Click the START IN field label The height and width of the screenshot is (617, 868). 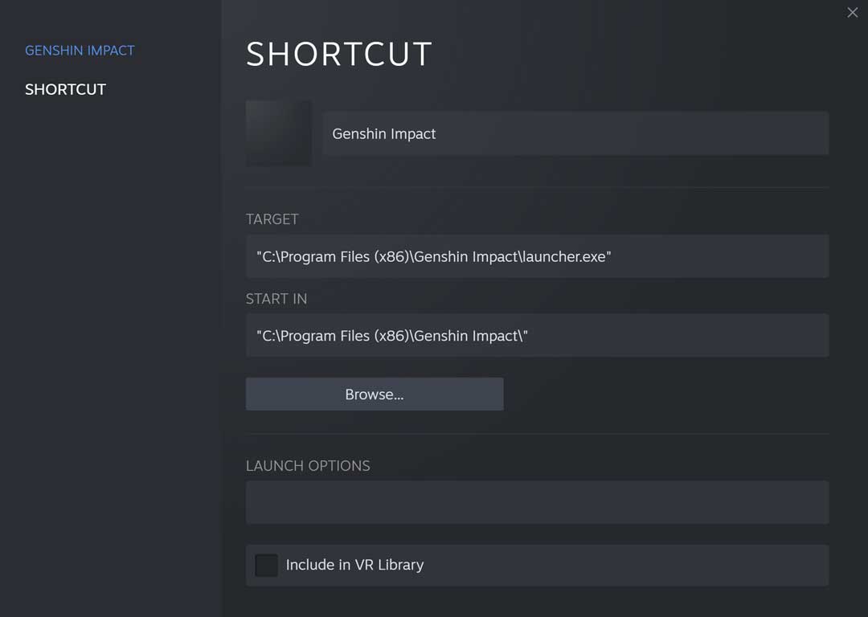276,299
